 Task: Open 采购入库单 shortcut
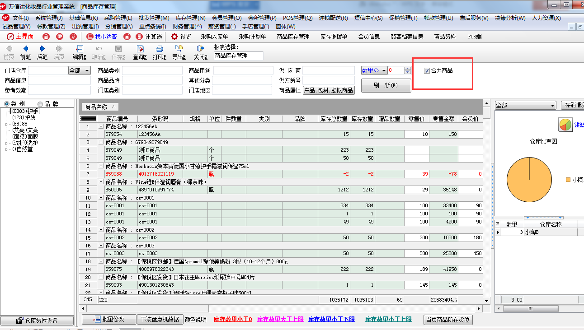(x=215, y=37)
